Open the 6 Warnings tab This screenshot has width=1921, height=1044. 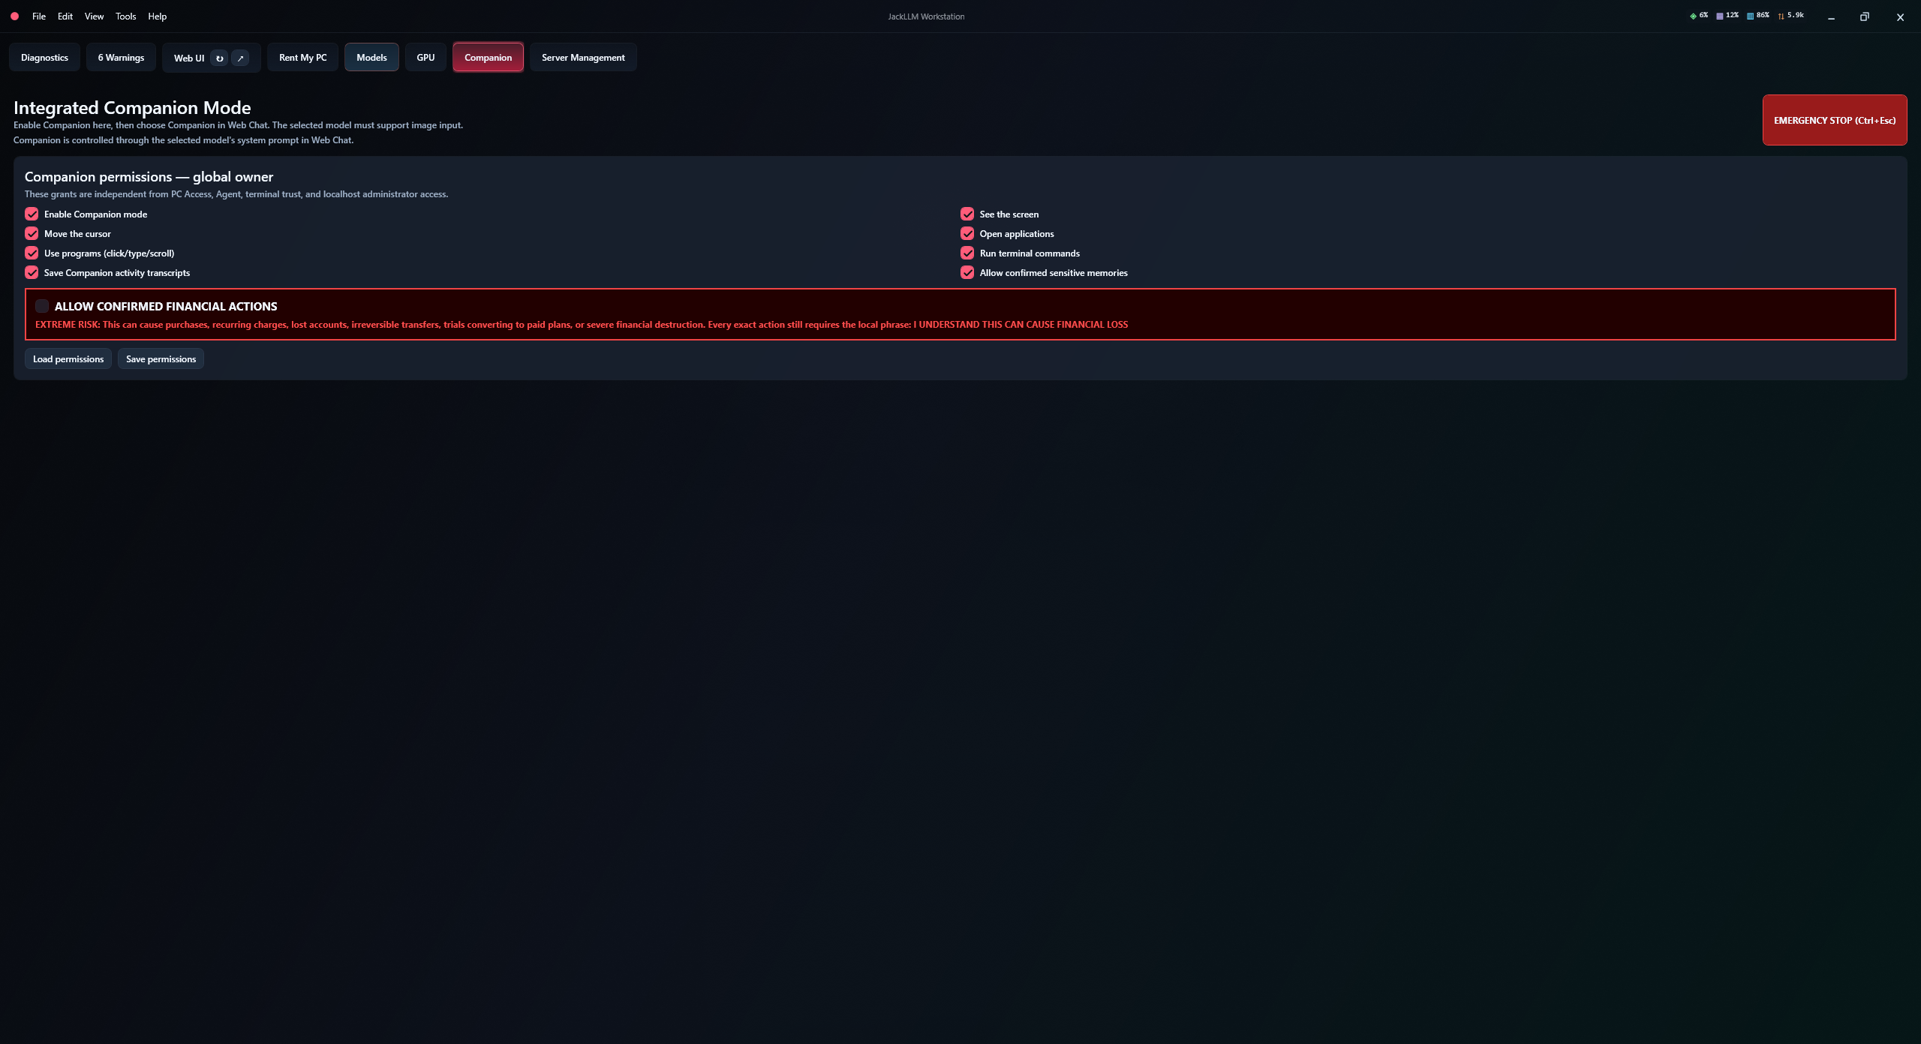121,58
